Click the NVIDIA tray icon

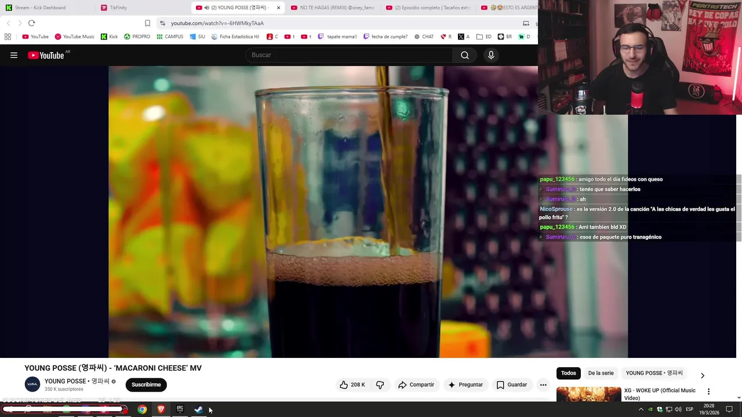650,409
